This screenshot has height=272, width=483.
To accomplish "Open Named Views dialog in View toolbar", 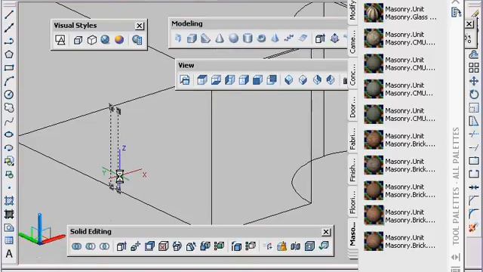I will (x=184, y=80).
